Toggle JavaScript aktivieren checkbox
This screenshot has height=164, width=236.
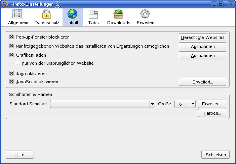[11, 81]
